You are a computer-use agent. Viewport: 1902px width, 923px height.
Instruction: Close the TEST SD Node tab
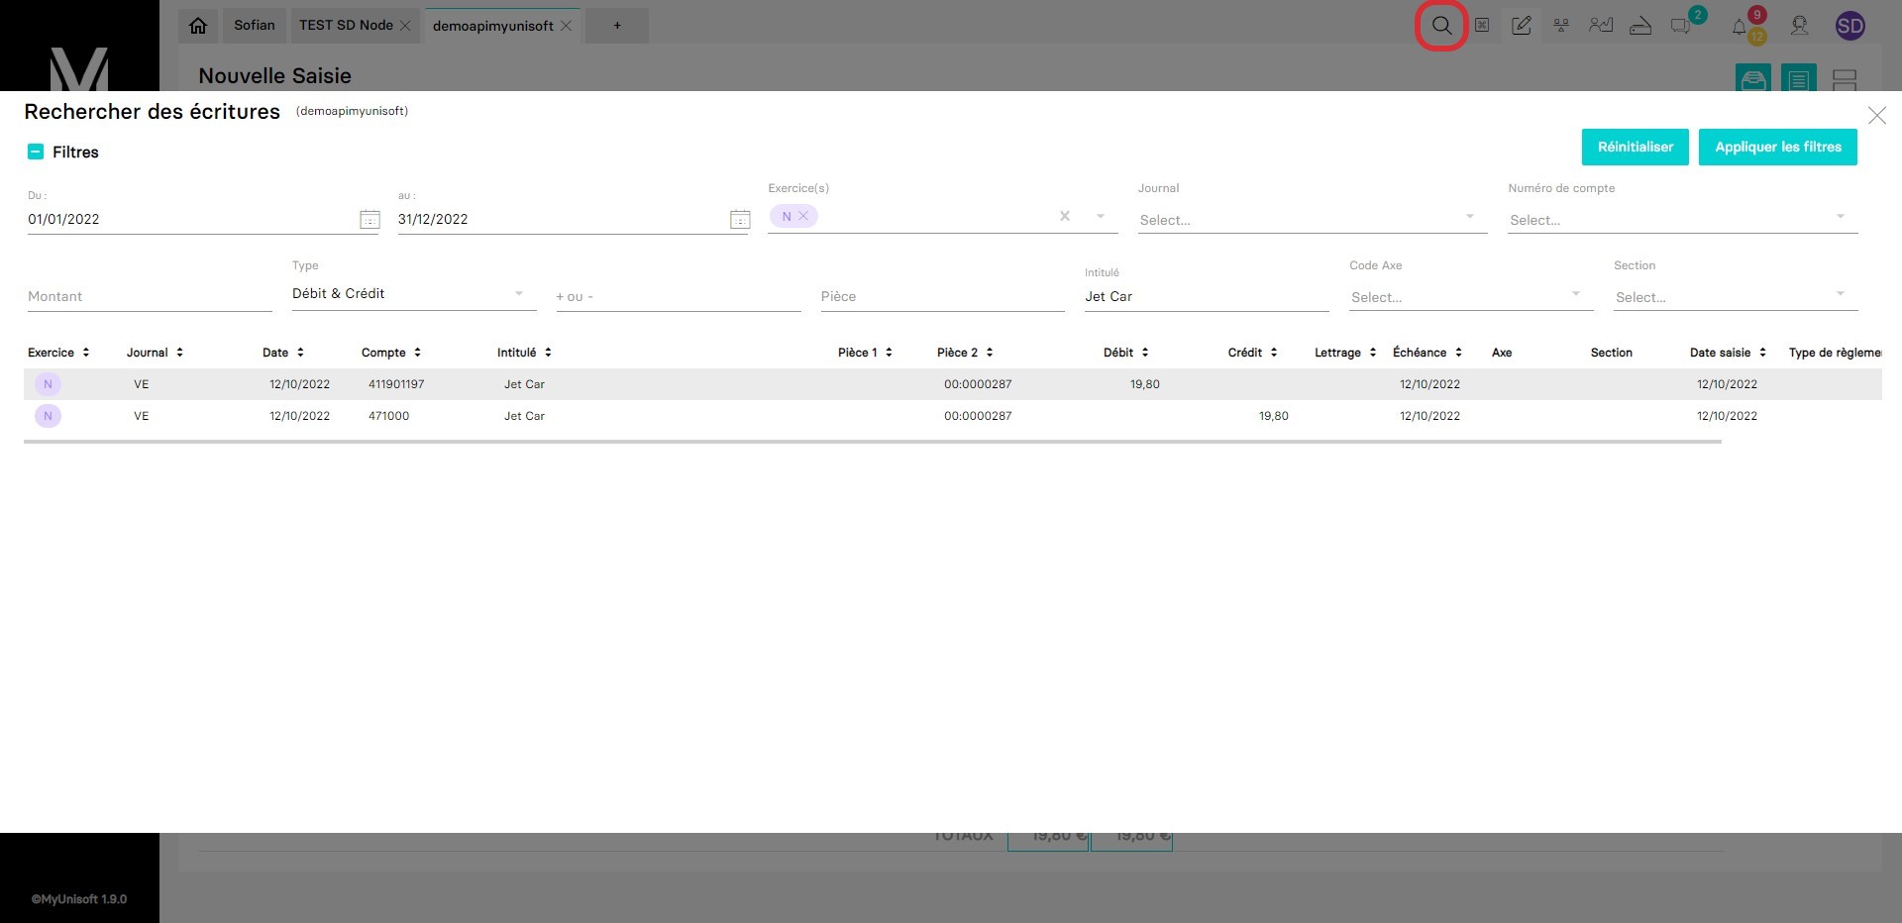pyautogui.click(x=405, y=26)
